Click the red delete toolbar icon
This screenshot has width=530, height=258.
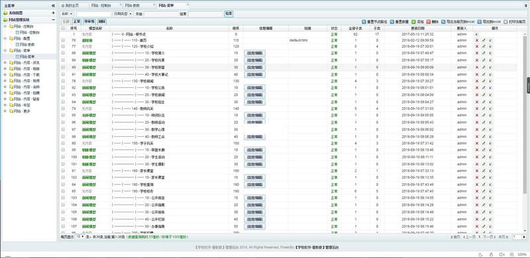[x=428, y=22]
